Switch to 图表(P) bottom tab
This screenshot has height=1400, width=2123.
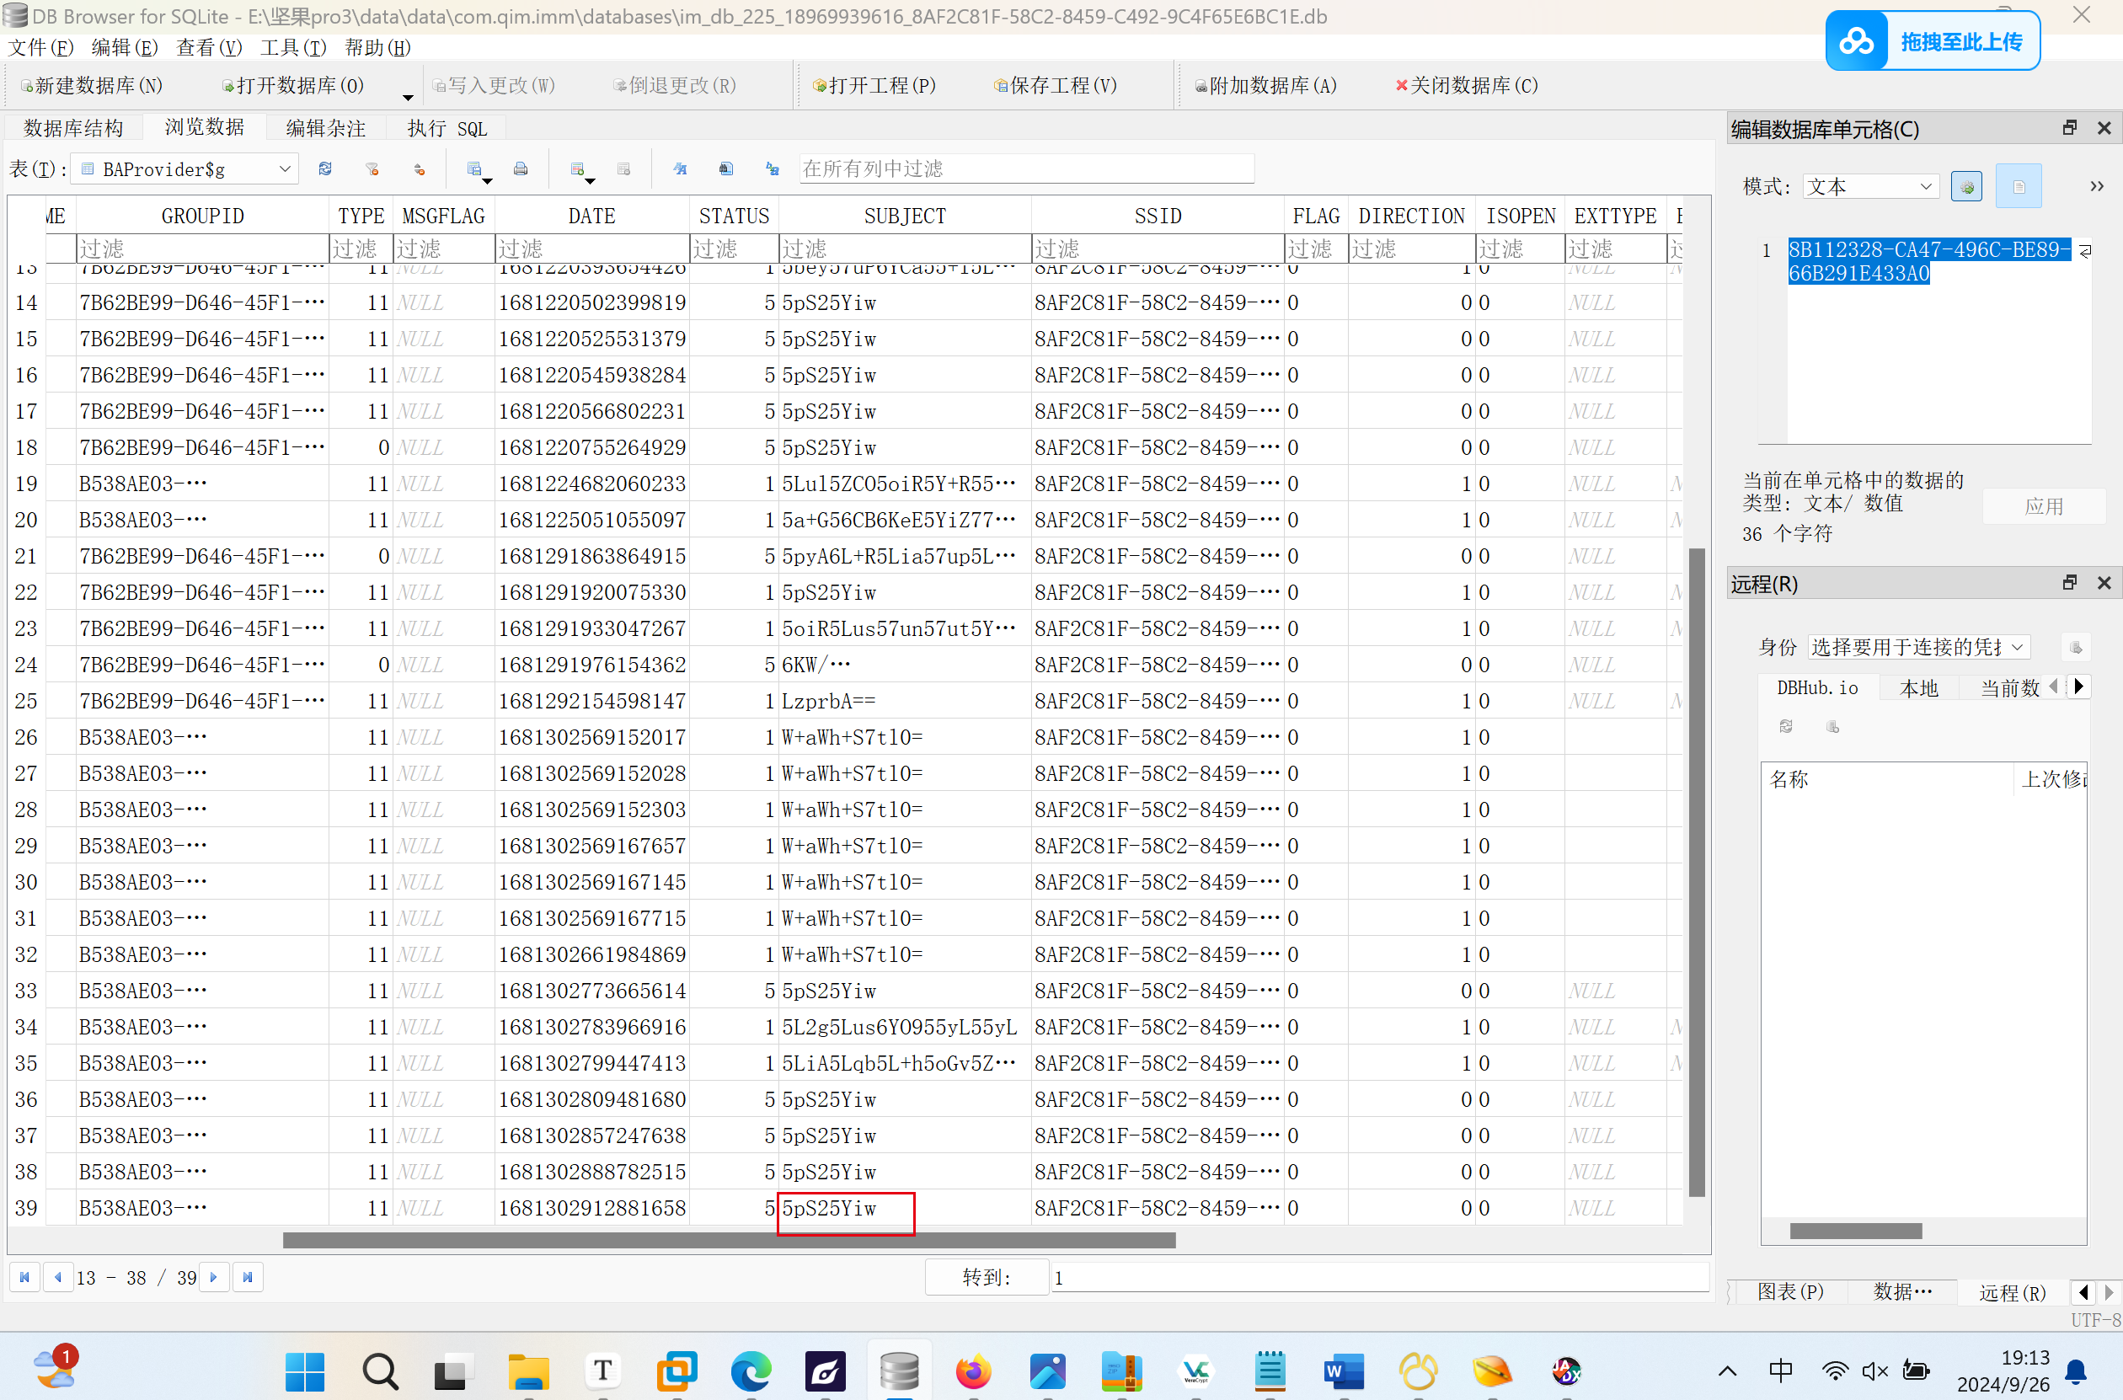tap(1790, 1292)
